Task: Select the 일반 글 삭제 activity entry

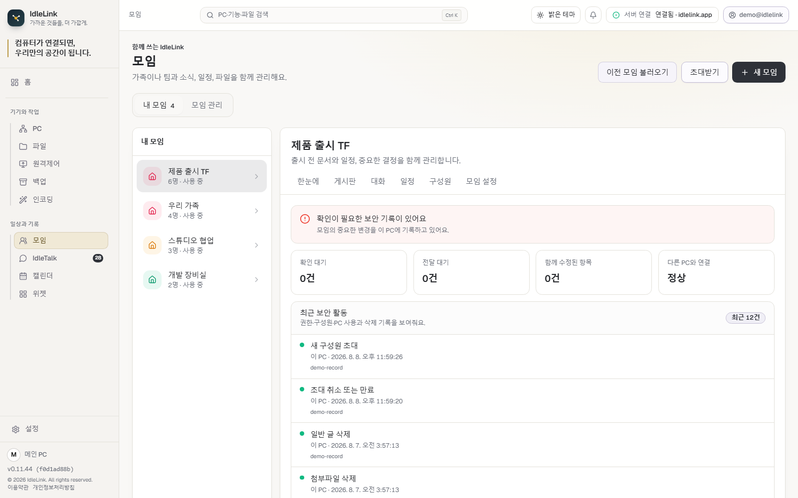Action: pyautogui.click(x=533, y=445)
